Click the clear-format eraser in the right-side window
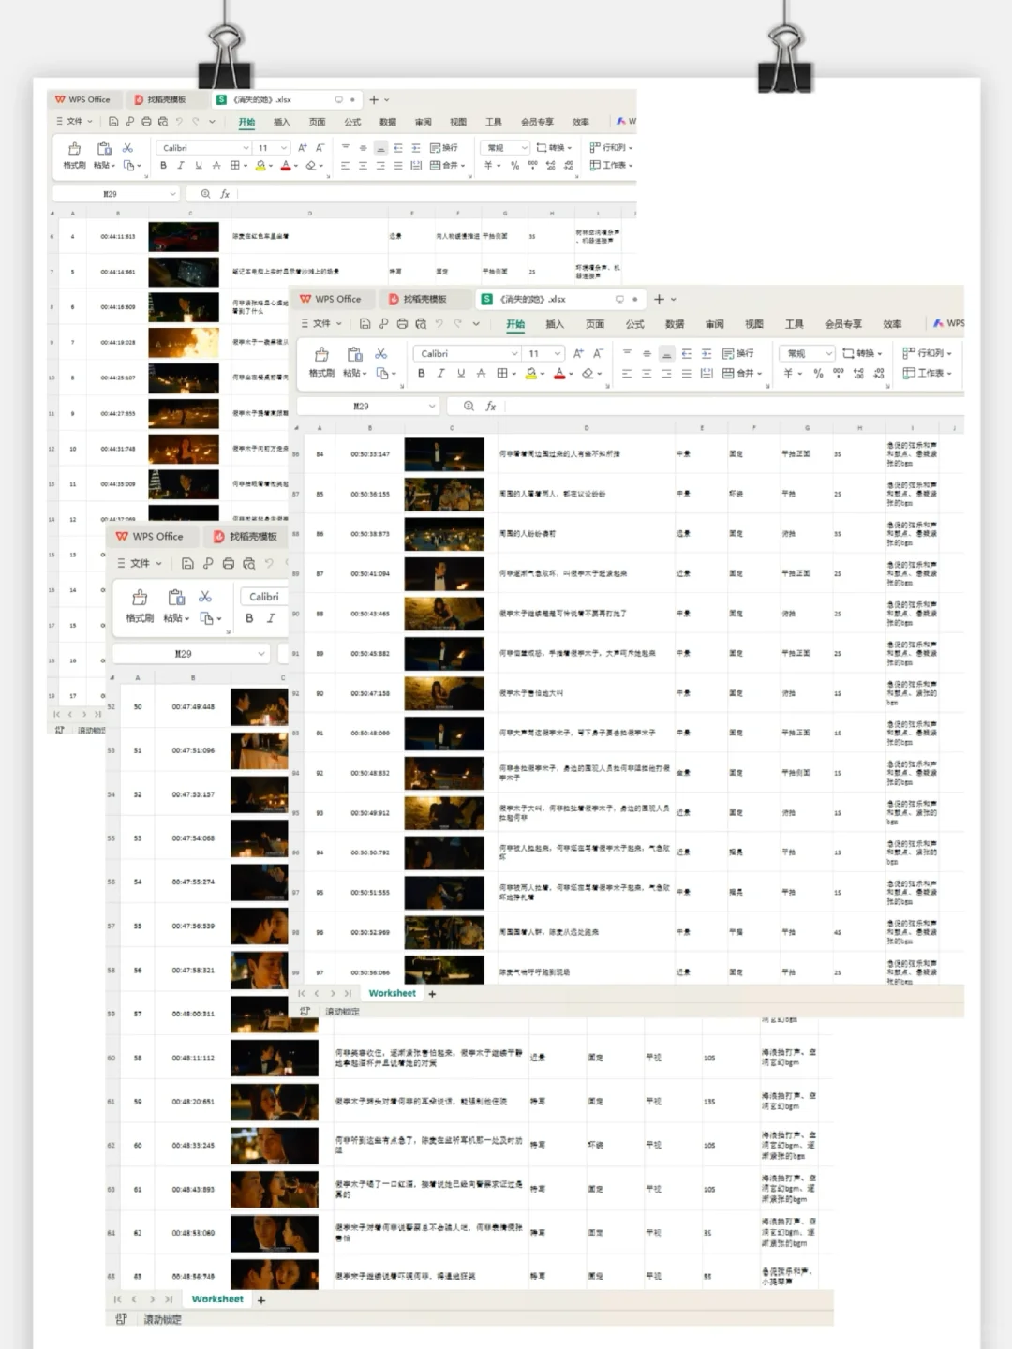 coord(587,373)
